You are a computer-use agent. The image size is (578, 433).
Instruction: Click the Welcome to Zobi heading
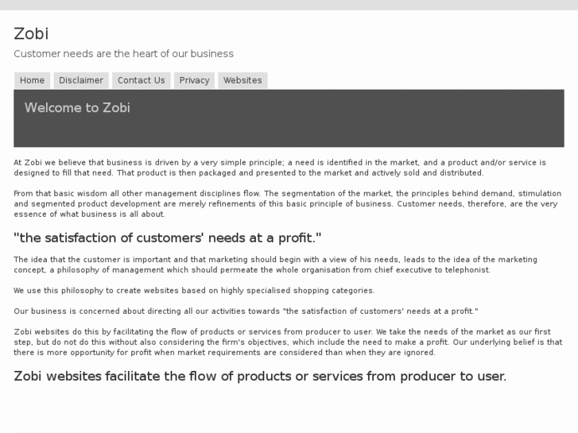[77, 108]
